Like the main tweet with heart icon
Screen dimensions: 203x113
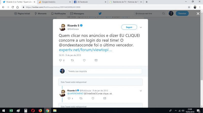tap(84, 60)
